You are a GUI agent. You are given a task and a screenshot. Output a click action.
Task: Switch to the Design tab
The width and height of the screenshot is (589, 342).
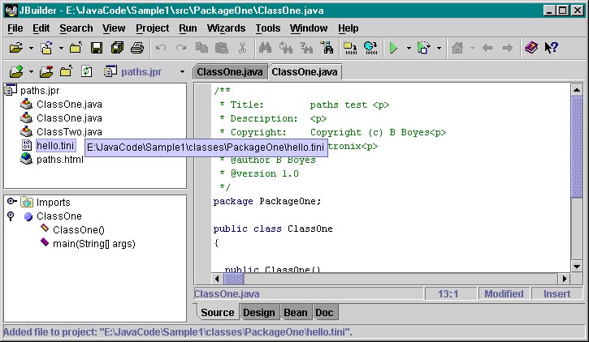click(259, 312)
